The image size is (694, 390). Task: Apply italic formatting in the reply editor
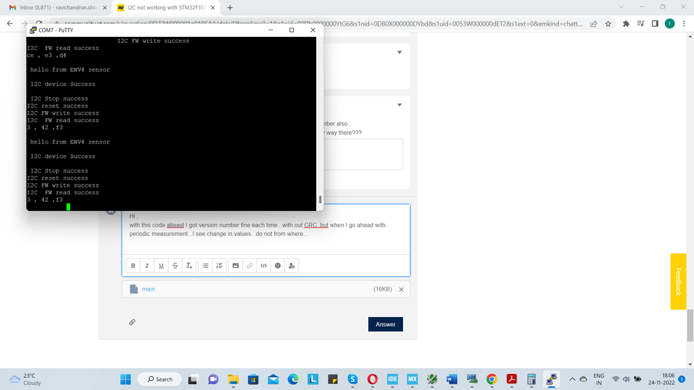click(147, 266)
